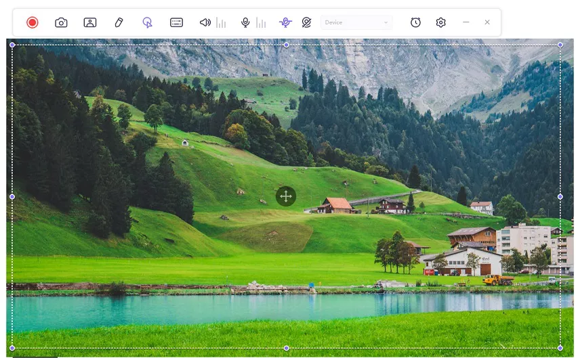This screenshot has height=358, width=576.
Task: Click the top-left corner resize handle
Action: [12, 45]
